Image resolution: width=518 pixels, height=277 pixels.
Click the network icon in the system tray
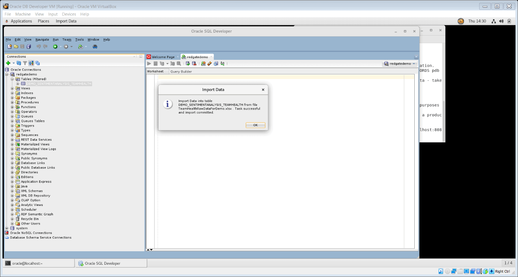point(494,21)
